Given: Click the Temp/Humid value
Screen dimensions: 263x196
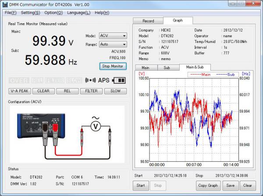Looking at the screenshot, I should pyautogui.click(x=235, y=42).
